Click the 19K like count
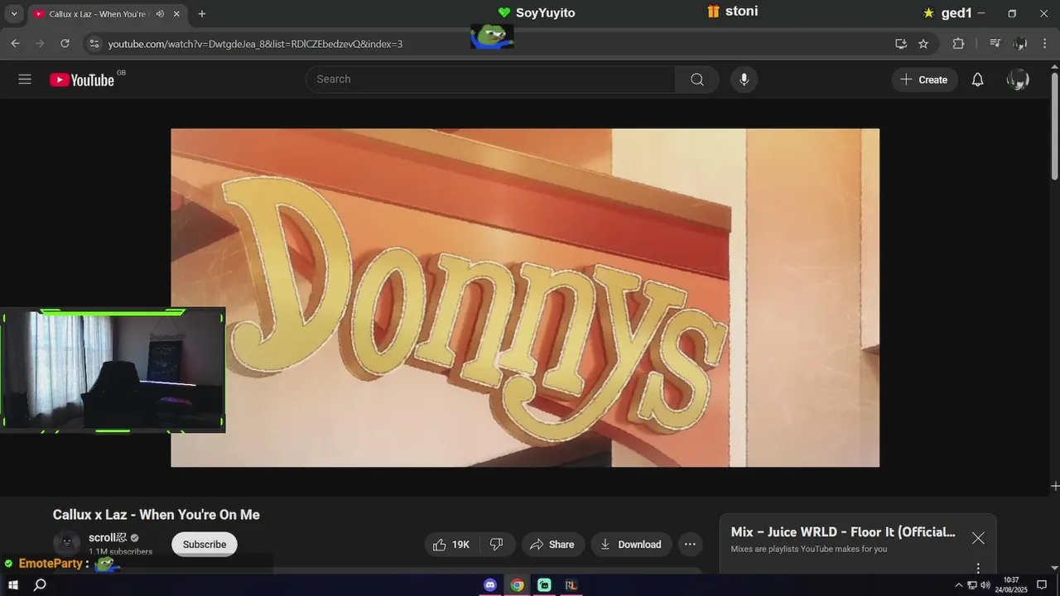 click(461, 545)
